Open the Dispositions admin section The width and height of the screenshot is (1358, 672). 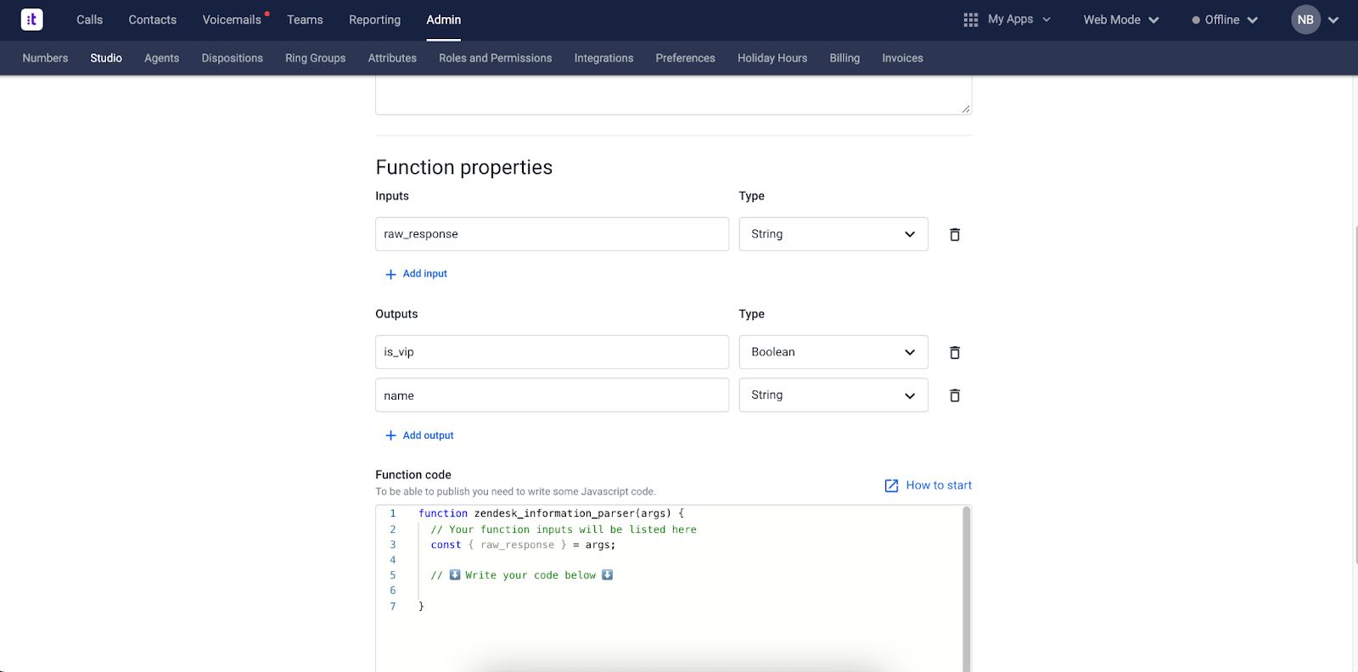click(x=233, y=58)
